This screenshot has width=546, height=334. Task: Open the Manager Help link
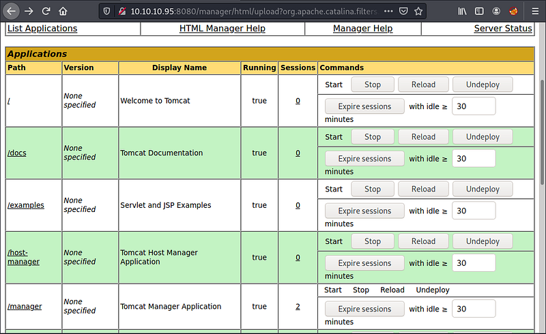coord(362,29)
